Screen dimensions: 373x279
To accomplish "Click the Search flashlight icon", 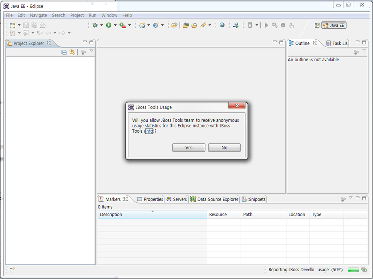I will point(203,25).
